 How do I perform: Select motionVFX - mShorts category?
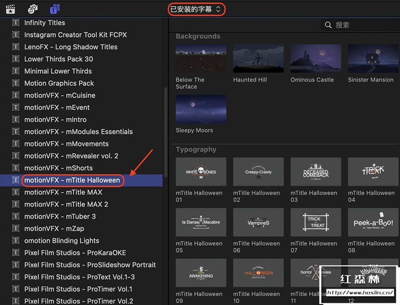58,168
